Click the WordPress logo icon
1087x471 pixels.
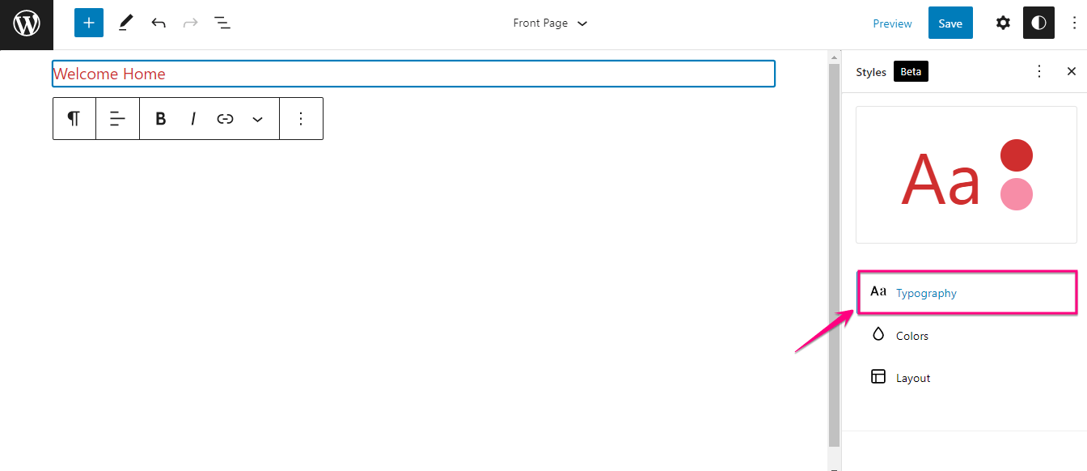pos(27,24)
